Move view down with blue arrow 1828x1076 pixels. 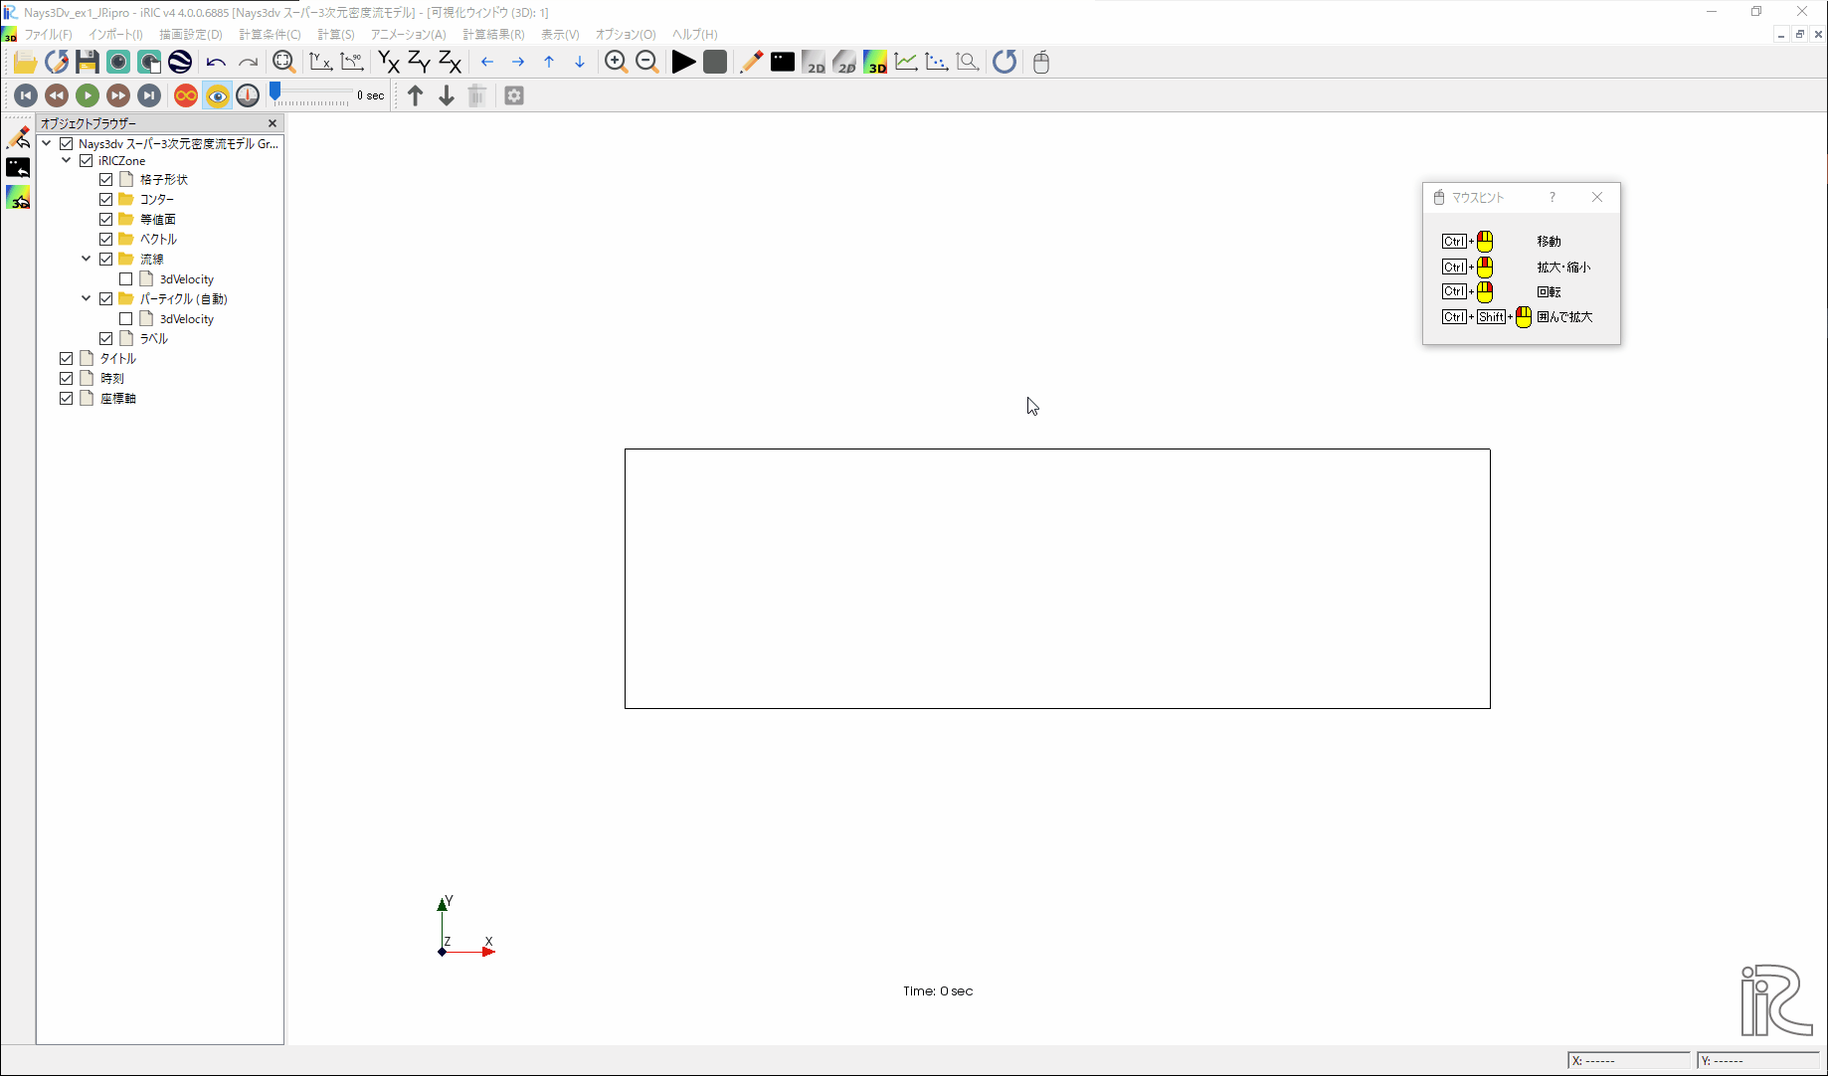point(580,62)
